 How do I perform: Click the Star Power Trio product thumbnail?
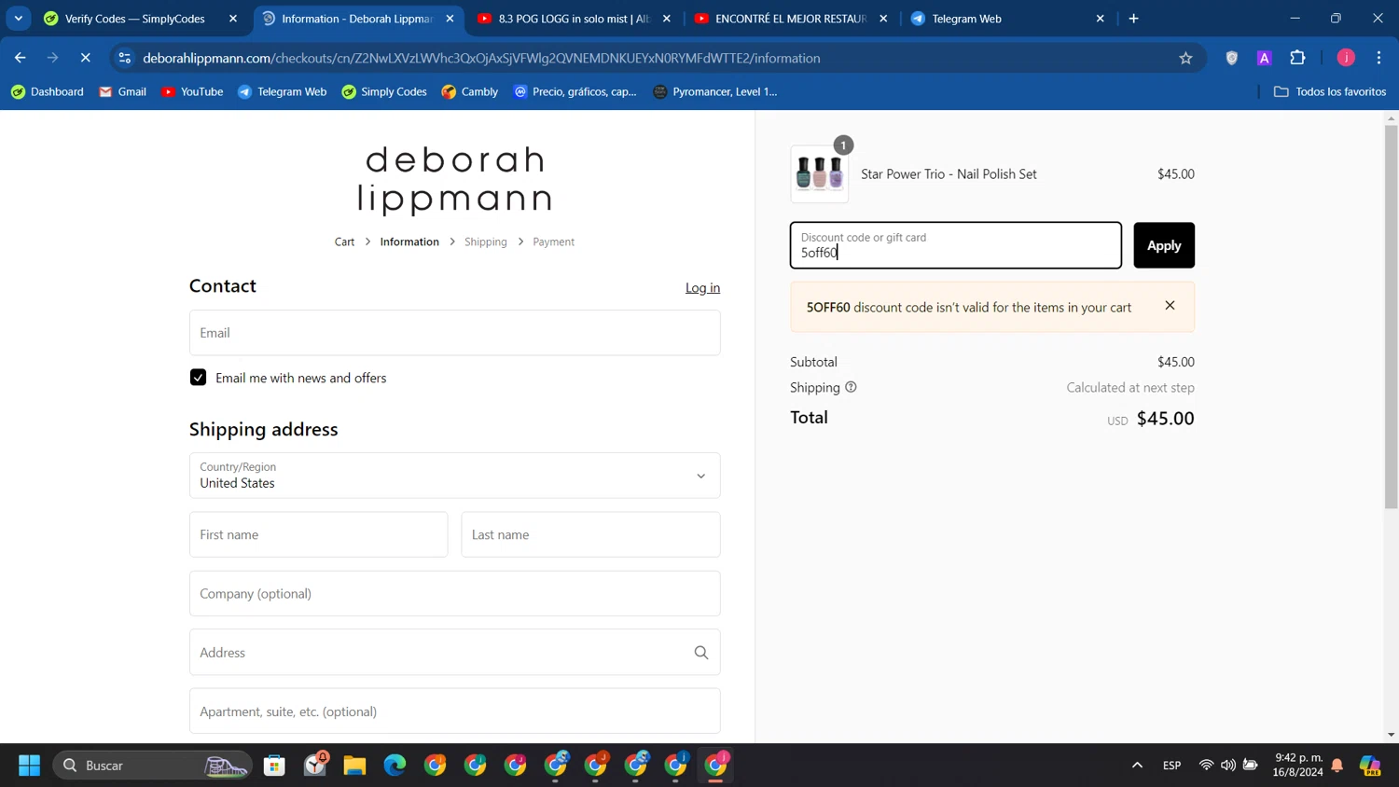click(x=820, y=174)
